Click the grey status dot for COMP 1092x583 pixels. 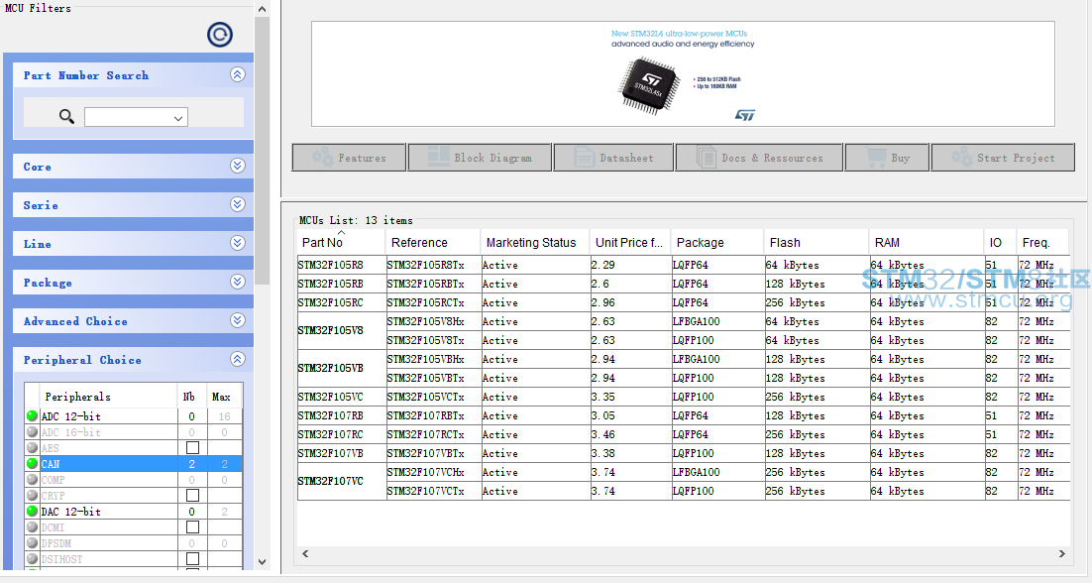32,479
